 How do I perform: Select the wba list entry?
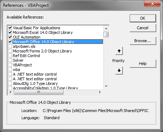pyautogui.click(x=16, y=70)
